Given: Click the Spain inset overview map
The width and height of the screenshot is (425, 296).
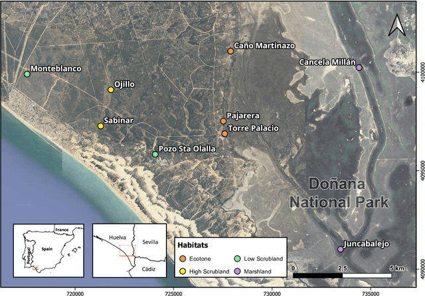Looking at the screenshot, I should (x=50, y=251).
